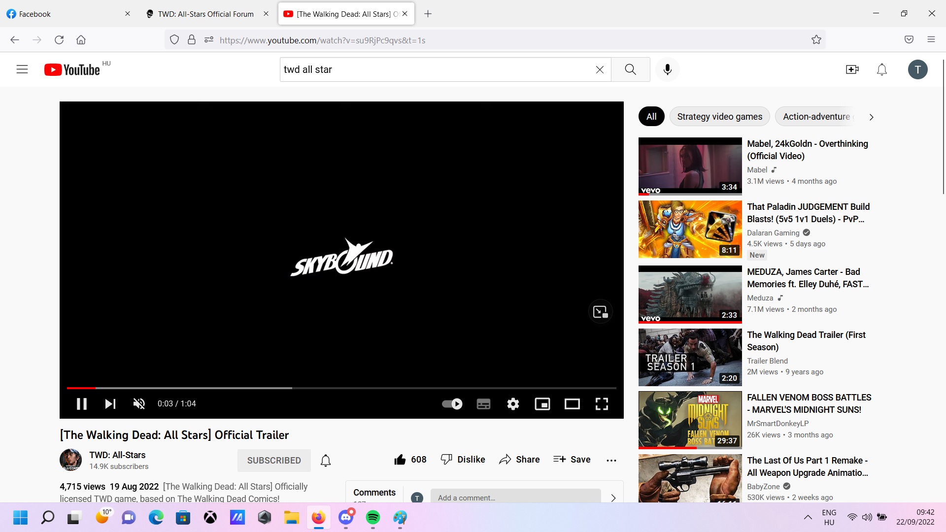Enter fullscreen mode
Image resolution: width=946 pixels, height=532 pixels.
602,404
